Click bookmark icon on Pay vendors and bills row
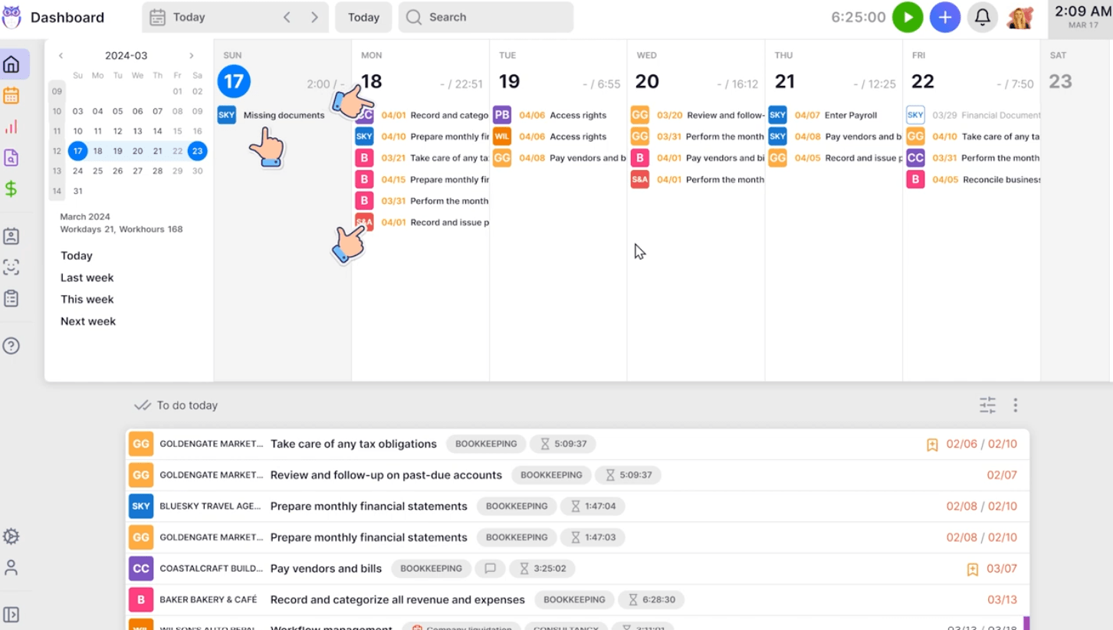Image resolution: width=1113 pixels, height=630 pixels. tap(973, 569)
